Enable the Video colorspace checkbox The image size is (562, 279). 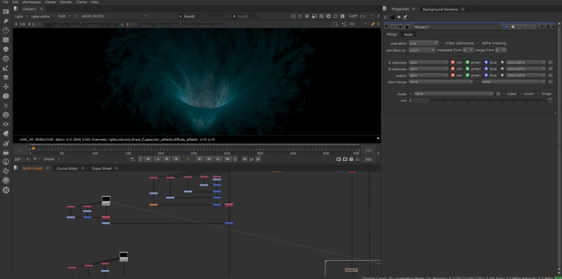point(442,43)
